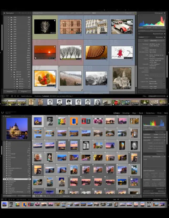This screenshot has height=218, width=169.
Task: Select Loupe view in the lower window toolbar
Action: pyautogui.click(x=38, y=196)
